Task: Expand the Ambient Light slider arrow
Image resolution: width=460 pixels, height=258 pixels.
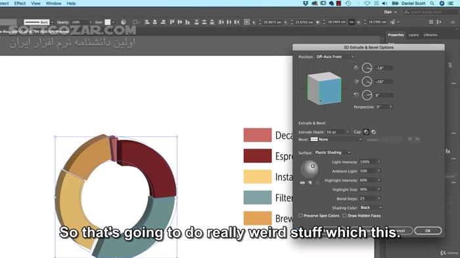Action: pos(379,171)
